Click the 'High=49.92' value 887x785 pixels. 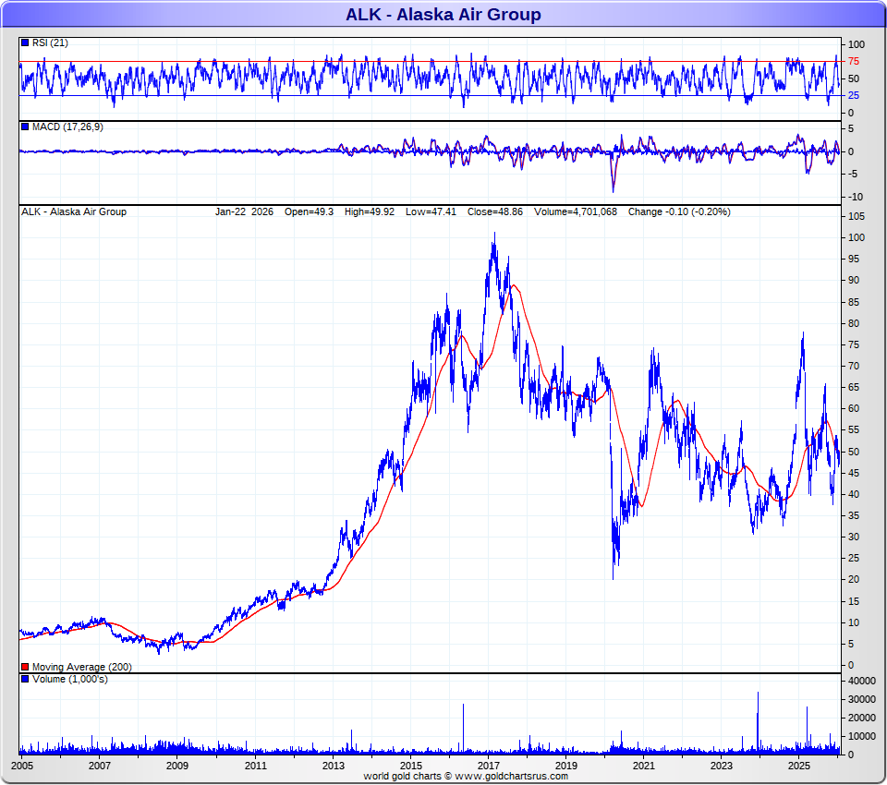coord(370,211)
